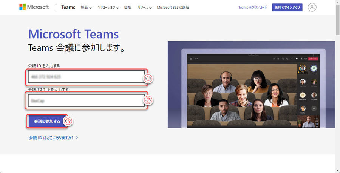Viewport: 340px width, 173px height.
Task: Click the page vertical scrollbar thumb
Action: [x=338, y=19]
